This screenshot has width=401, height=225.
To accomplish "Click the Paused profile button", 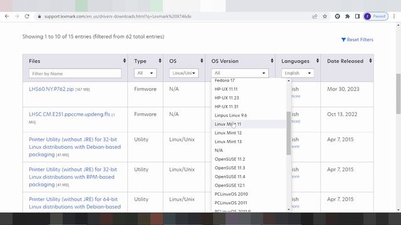I will click(376, 16).
